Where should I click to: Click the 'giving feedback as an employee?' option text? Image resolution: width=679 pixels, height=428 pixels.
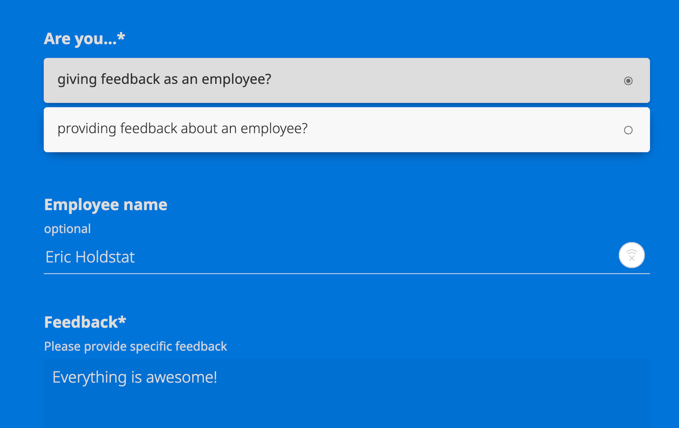click(x=164, y=79)
